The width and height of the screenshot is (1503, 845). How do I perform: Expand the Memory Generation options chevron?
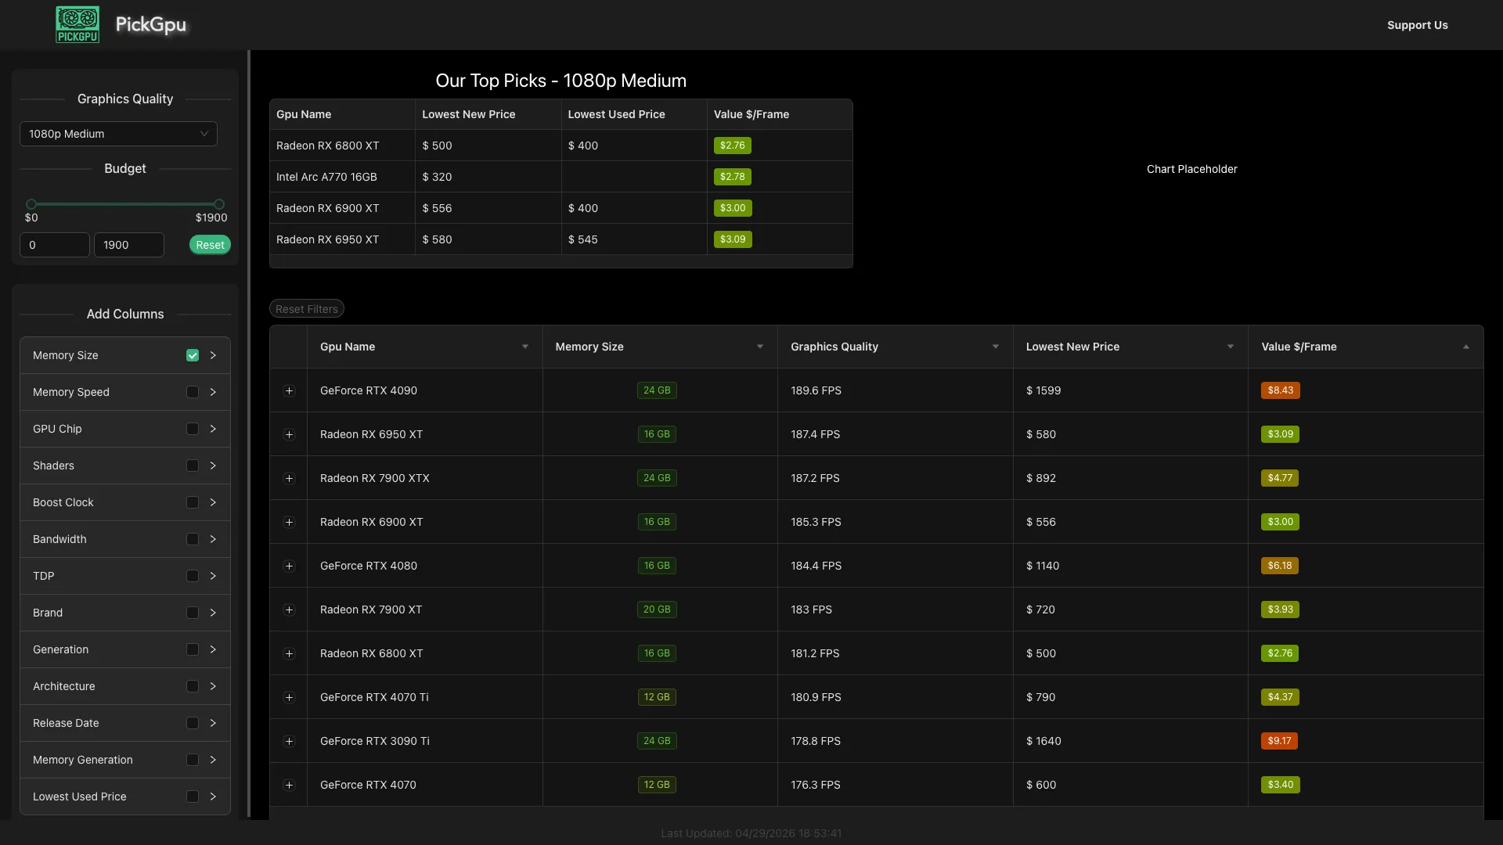coord(213,760)
